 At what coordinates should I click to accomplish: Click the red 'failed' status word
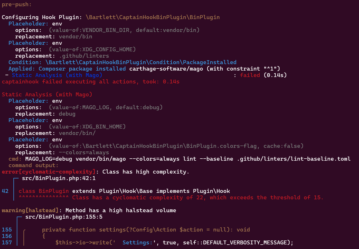(250, 75)
